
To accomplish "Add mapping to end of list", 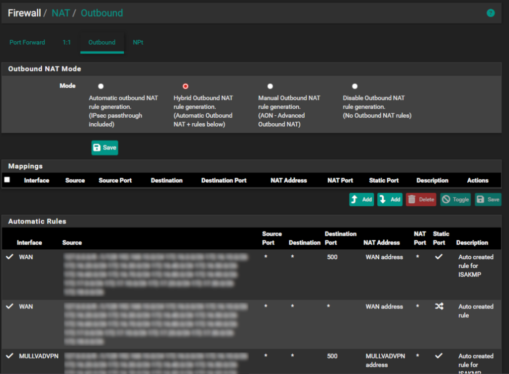I will (390, 200).
